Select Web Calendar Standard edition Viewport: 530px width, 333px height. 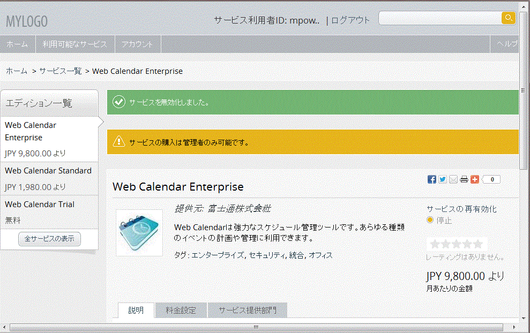(49, 179)
